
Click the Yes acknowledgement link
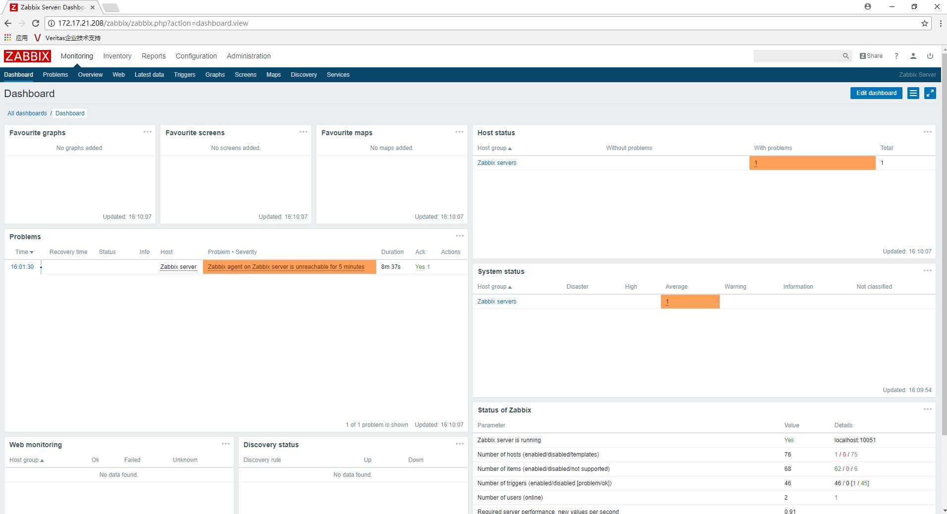coord(420,267)
